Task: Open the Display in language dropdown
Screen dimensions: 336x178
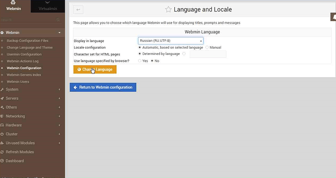Action: click(170, 41)
